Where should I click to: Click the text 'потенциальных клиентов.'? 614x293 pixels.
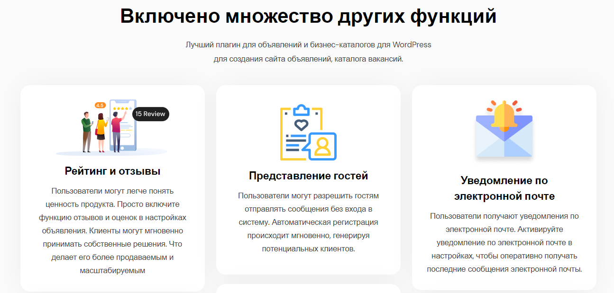click(308, 249)
